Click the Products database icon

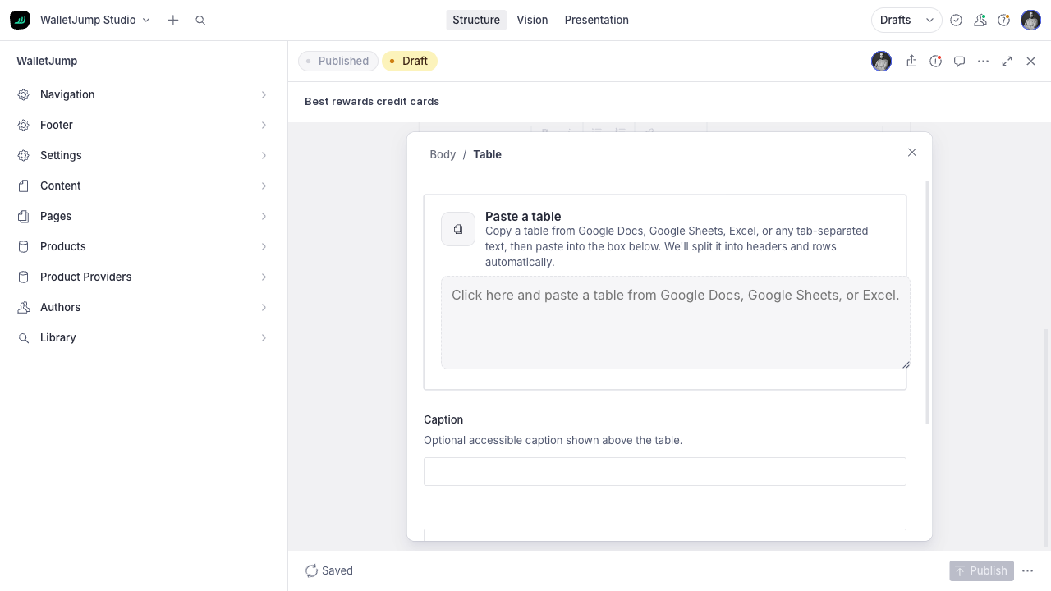coord(24,246)
